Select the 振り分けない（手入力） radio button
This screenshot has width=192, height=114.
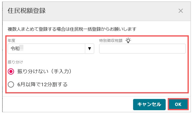point(11,72)
